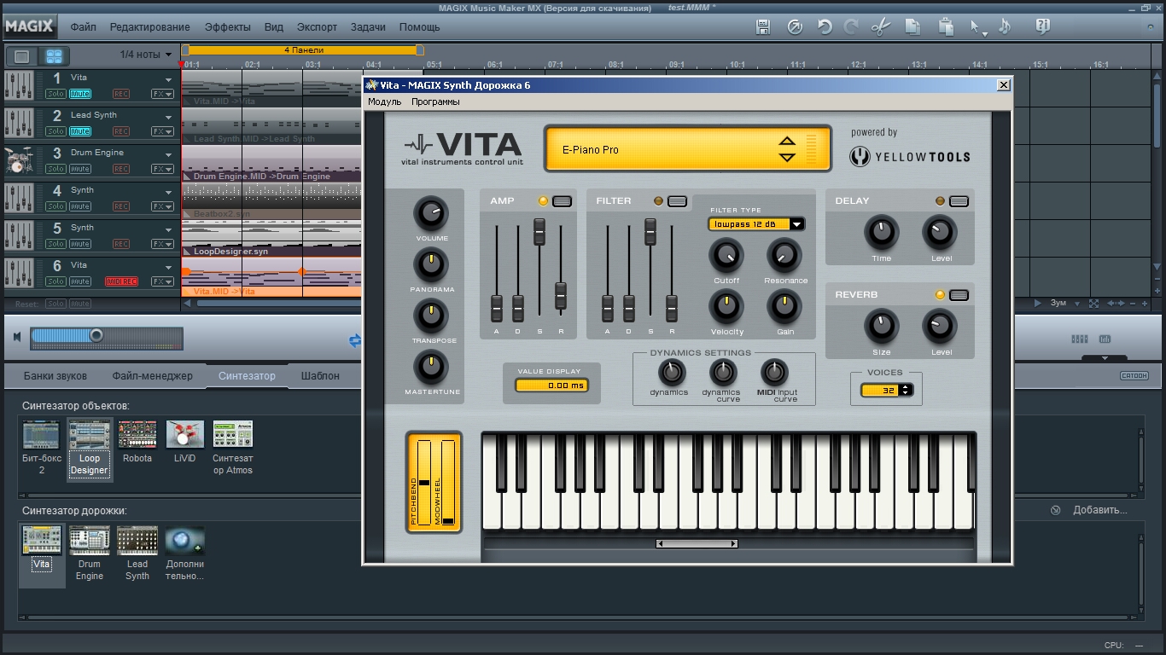The image size is (1166, 655).
Task: Click the scissors Cut icon
Action: [x=881, y=27]
